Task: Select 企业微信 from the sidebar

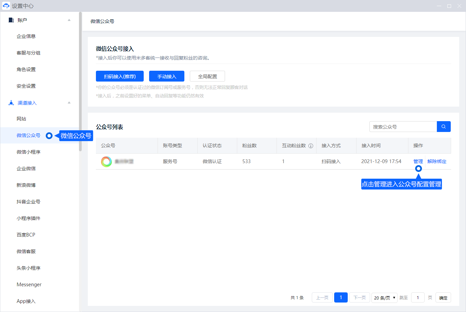Action: [x=26, y=169]
